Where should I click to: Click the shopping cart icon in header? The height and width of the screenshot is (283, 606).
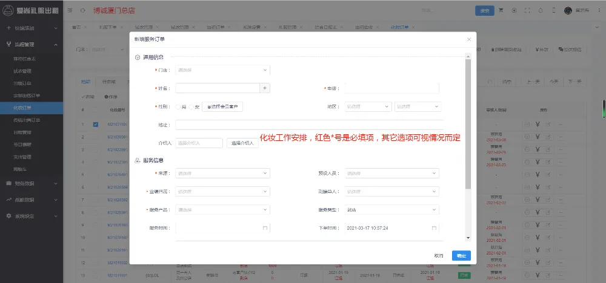click(501, 10)
